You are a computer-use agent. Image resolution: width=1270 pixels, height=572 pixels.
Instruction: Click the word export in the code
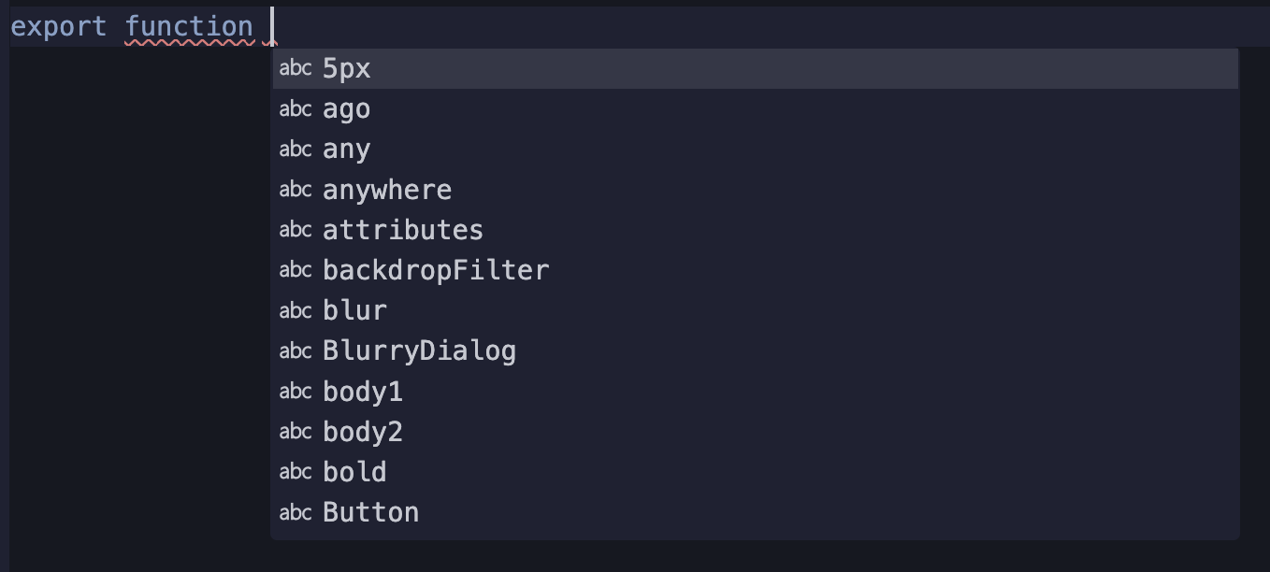coord(58,25)
